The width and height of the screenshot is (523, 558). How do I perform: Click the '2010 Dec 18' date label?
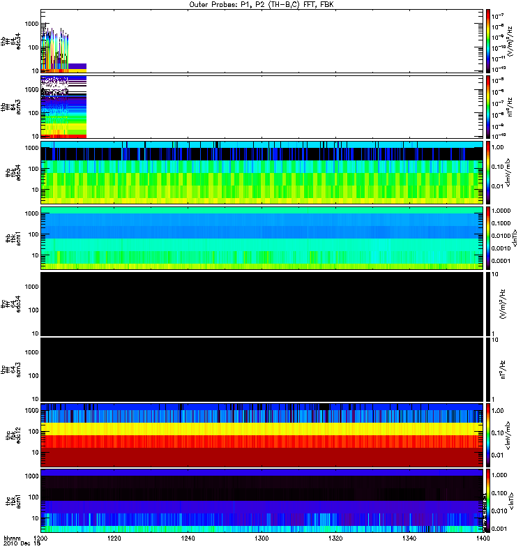pyautogui.click(x=22, y=543)
